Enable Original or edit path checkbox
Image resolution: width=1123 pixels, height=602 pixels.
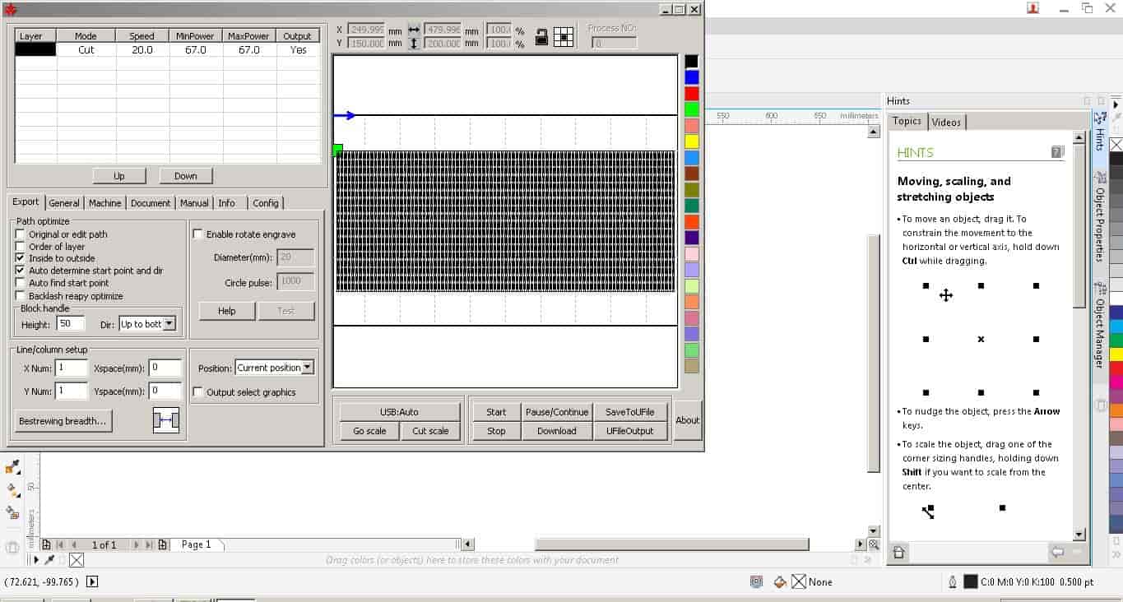click(x=21, y=234)
